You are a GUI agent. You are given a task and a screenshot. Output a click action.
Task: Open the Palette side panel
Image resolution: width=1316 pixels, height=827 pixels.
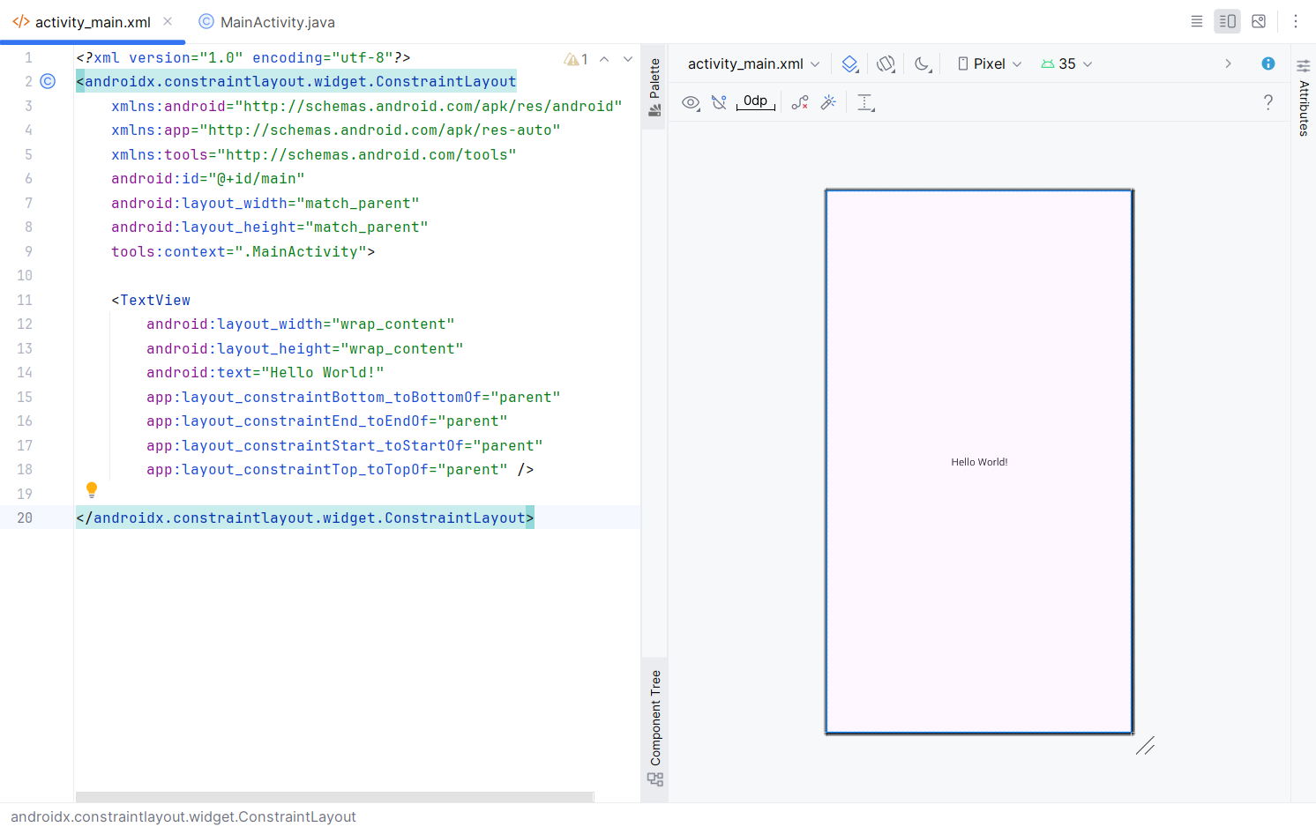click(654, 86)
